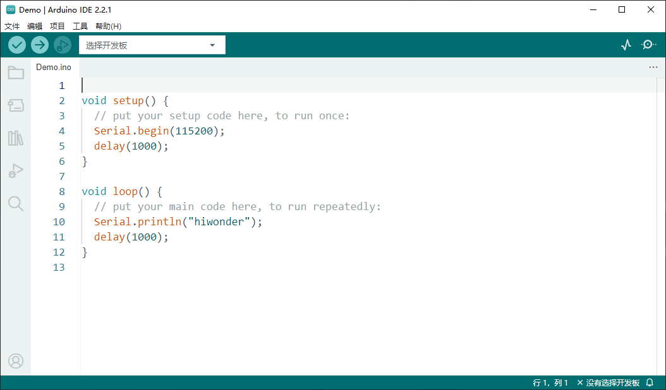Open the Library Manager sidebar icon
The height and width of the screenshot is (390, 666).
[16, 138]
